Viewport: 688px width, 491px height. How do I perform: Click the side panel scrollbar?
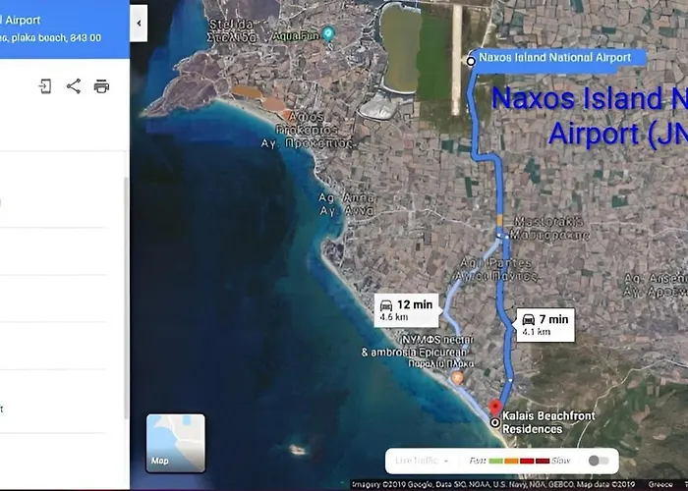pyautogui.click(x=126, y=295)
